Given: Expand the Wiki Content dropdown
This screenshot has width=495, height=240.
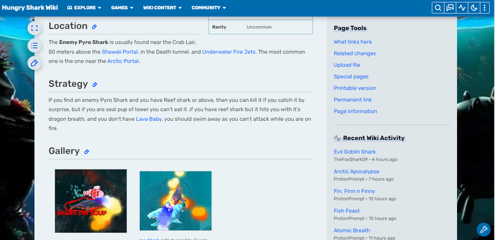Looking at the screenshot, I should pyautogui.click(x=163, y=8).
